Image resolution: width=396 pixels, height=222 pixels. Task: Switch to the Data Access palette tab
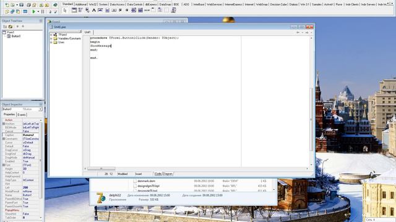pyautogui.click(x=117, y=4)
